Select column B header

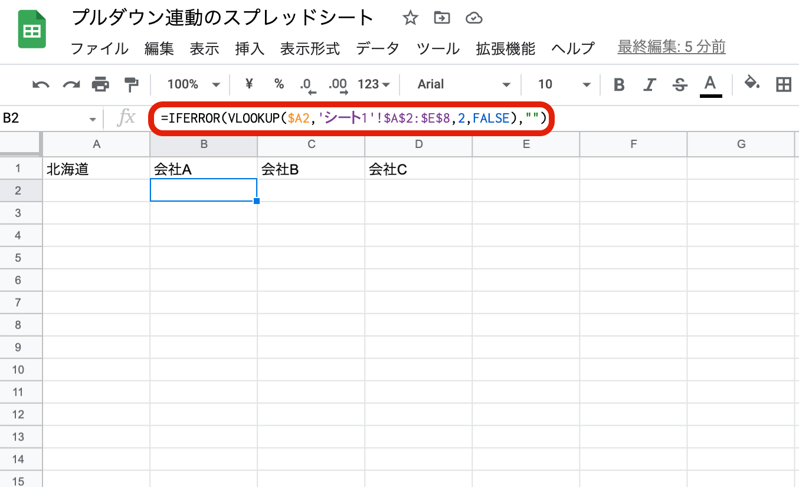pos(204,144)
